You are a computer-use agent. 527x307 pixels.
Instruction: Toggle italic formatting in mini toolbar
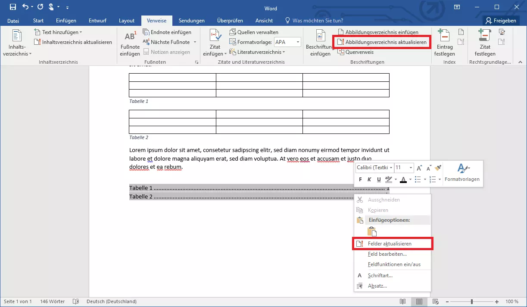point(369,180)
